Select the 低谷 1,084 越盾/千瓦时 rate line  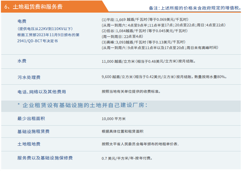coord(144,31)
